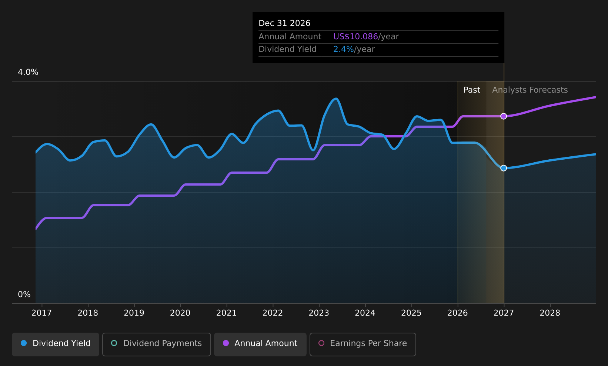Viewport: 608px width, 366px height.
Task: Click the 2026 x-axis label
Action: tap(458, 313)
